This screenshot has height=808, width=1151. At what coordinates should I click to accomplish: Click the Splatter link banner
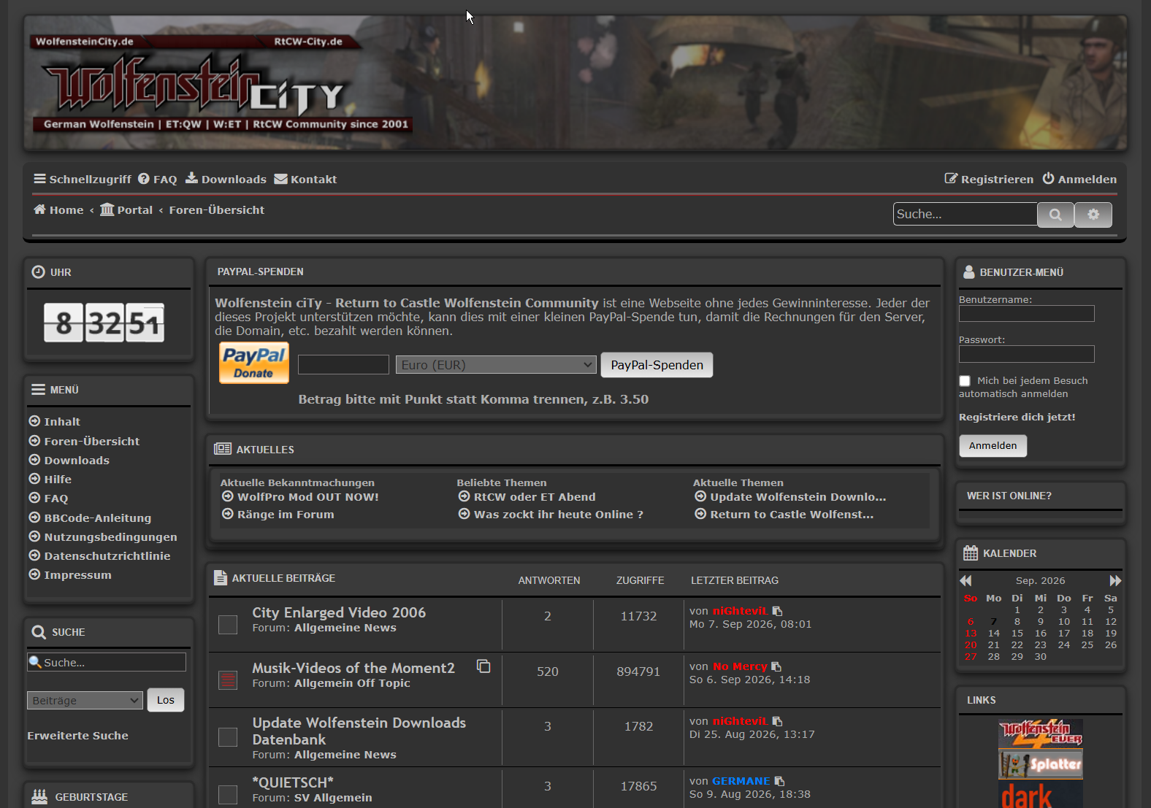1041,764
